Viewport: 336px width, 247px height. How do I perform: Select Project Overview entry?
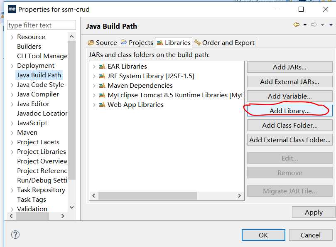(x=42, y=161)
